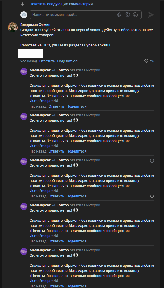Click Поделиться under fourth Мегамаркет reply
Screen dimensions: 164x288
[76, 241]
